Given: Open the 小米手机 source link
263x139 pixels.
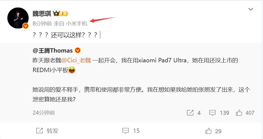Looking at the screenshot, I should click(77, 24).
